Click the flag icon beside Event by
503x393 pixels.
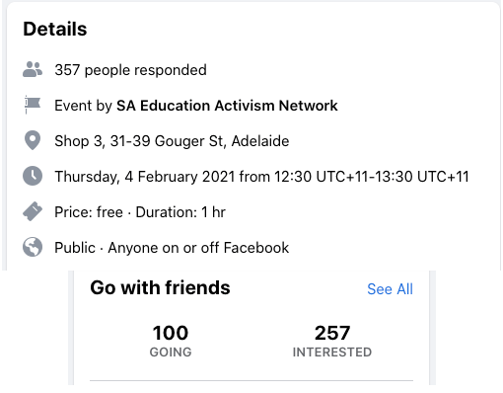(33, 105)
